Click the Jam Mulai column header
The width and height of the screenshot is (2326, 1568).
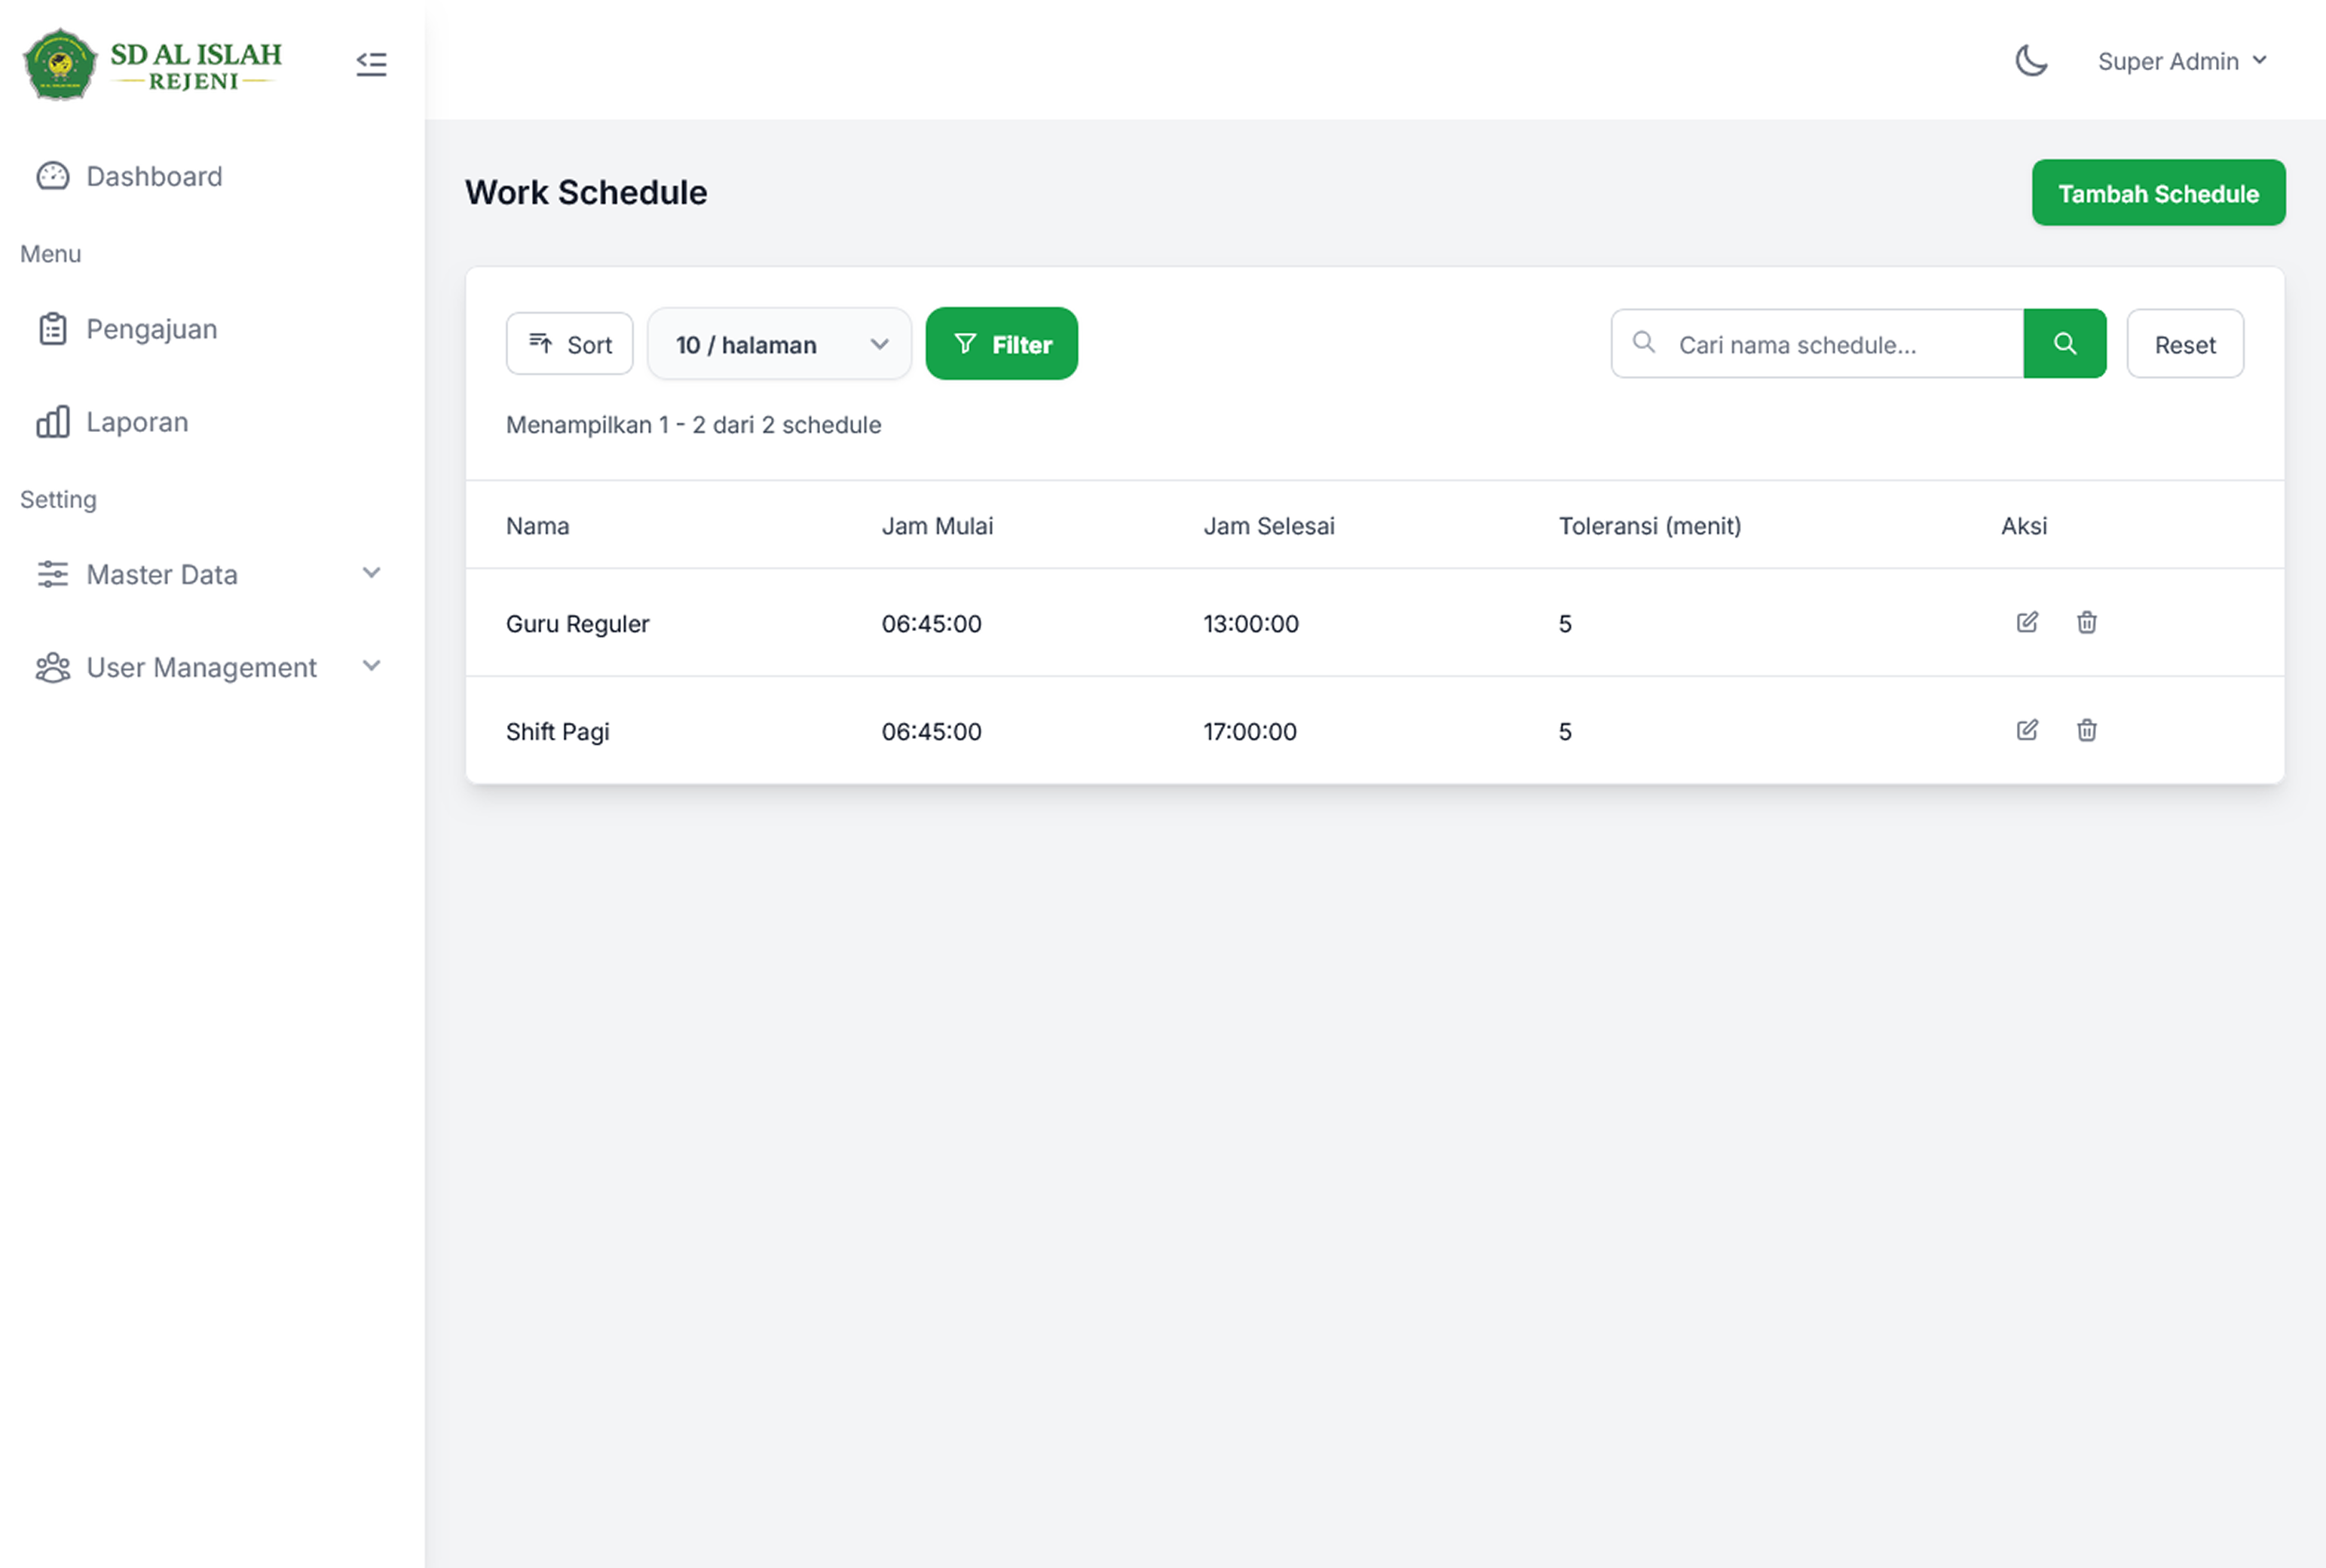point(938,526)
